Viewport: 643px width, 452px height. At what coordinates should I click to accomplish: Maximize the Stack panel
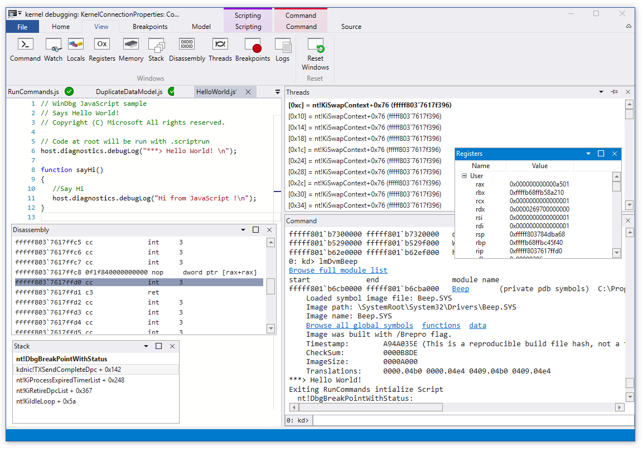[159, 346]
